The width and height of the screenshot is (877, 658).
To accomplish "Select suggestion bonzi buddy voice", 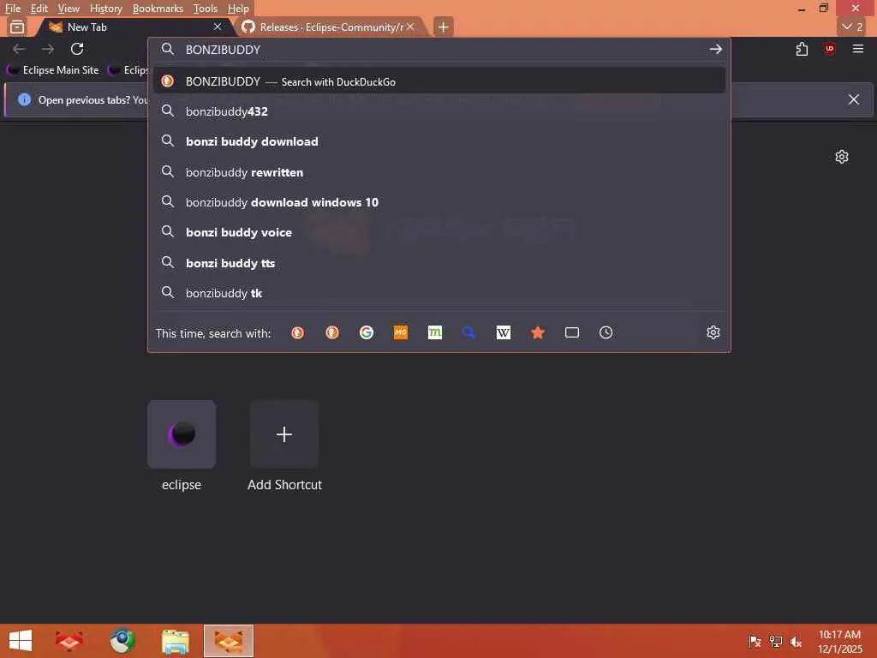I will click(x=439, y=232).
